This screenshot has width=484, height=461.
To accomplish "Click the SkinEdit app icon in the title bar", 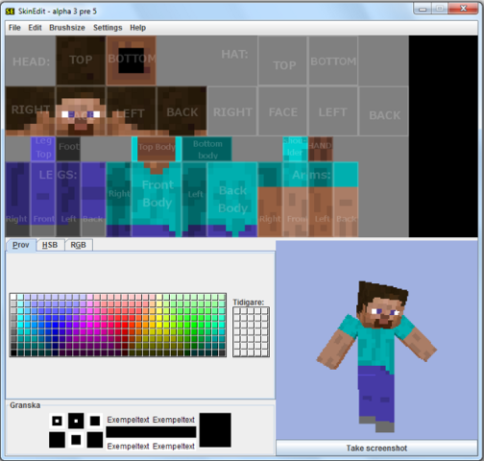I will (x=10, y=12).
